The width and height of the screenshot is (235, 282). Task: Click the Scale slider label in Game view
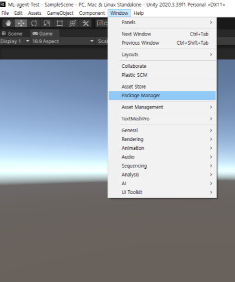[x=103, y=41]
